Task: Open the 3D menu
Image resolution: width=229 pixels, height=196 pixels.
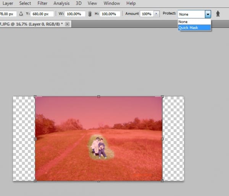Action: (x=78, y=3)
